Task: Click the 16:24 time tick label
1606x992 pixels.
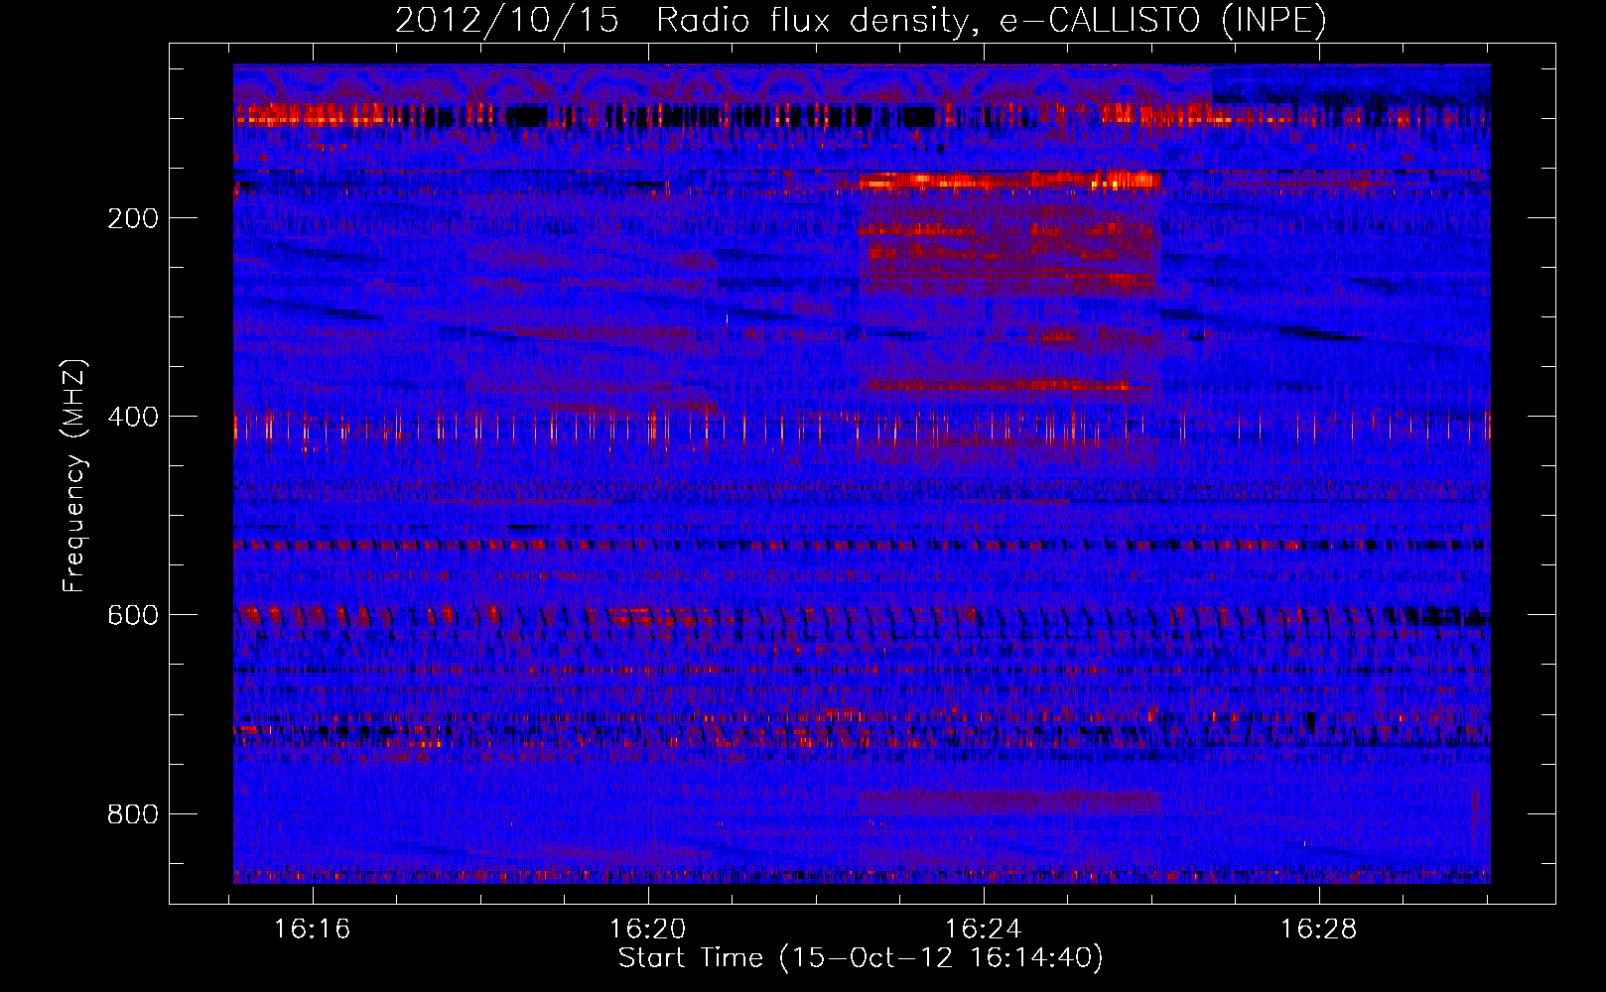Action: [984, 930]
